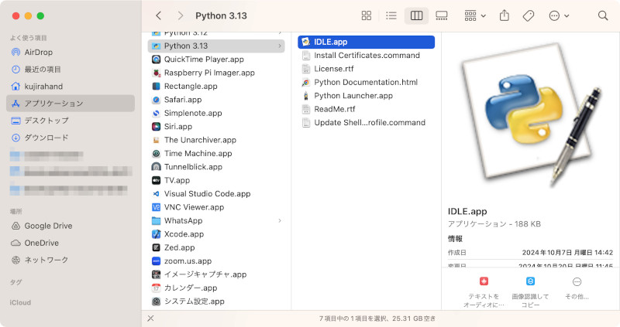Click the tag edit icon

[529, 15]
